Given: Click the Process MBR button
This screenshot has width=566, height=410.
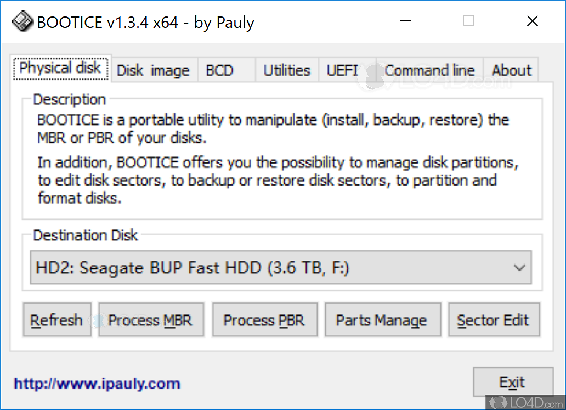Looking at the screenshot, I should tap(151, 320).
